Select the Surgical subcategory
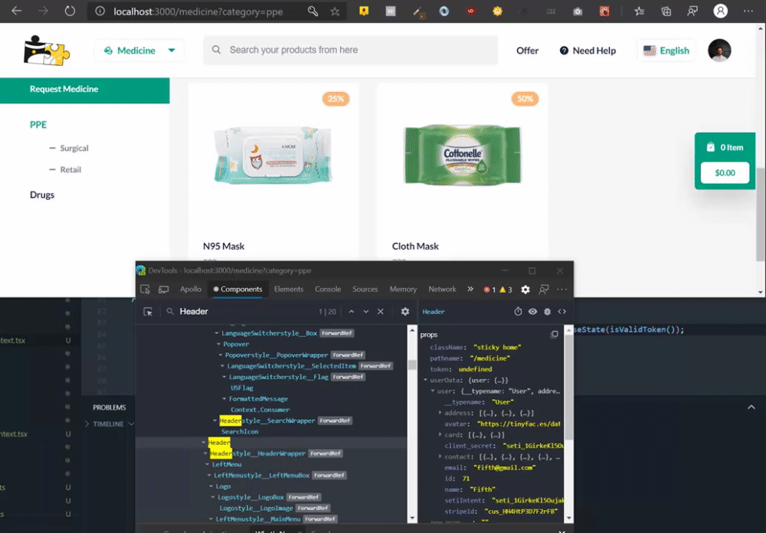The width and height of the screenshot is (766, 533). coord(74,148)
